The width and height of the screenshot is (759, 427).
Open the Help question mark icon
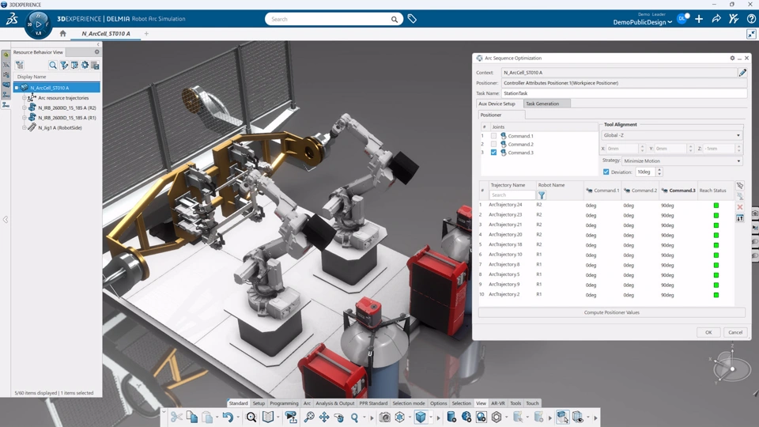coord(751,19)
